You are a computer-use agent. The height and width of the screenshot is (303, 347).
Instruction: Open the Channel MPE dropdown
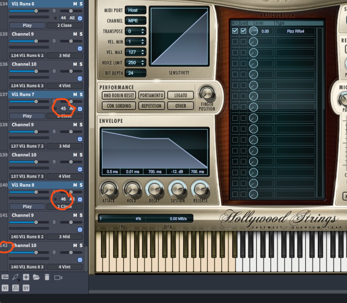coord(135,20)
